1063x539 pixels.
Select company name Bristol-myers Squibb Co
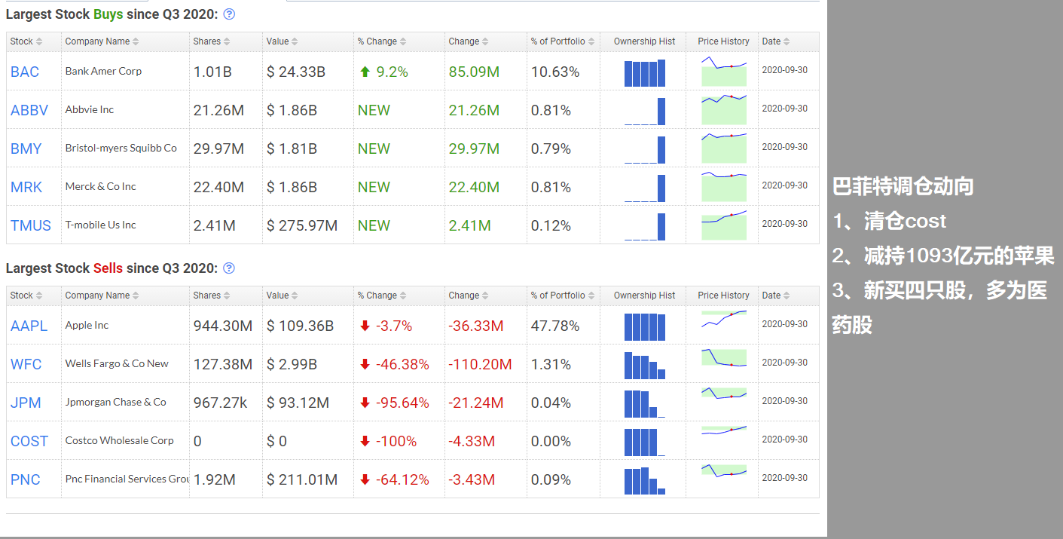point(121,148)
